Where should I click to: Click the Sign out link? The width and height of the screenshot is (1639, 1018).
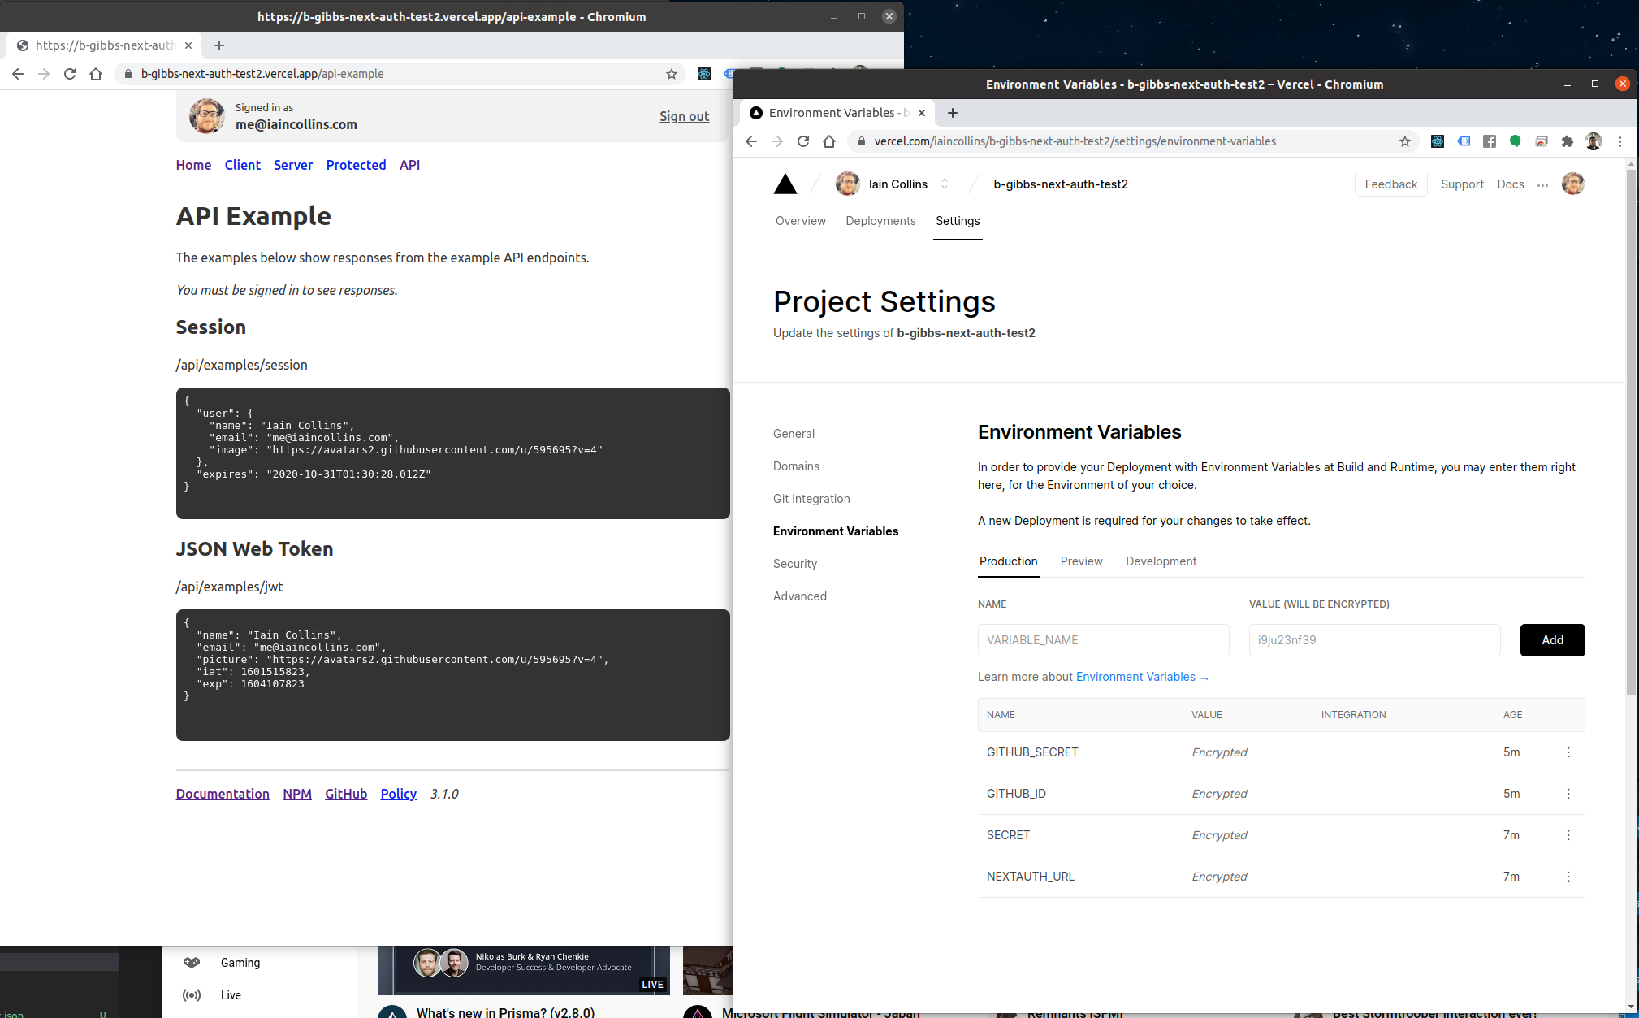coord(684,116)
